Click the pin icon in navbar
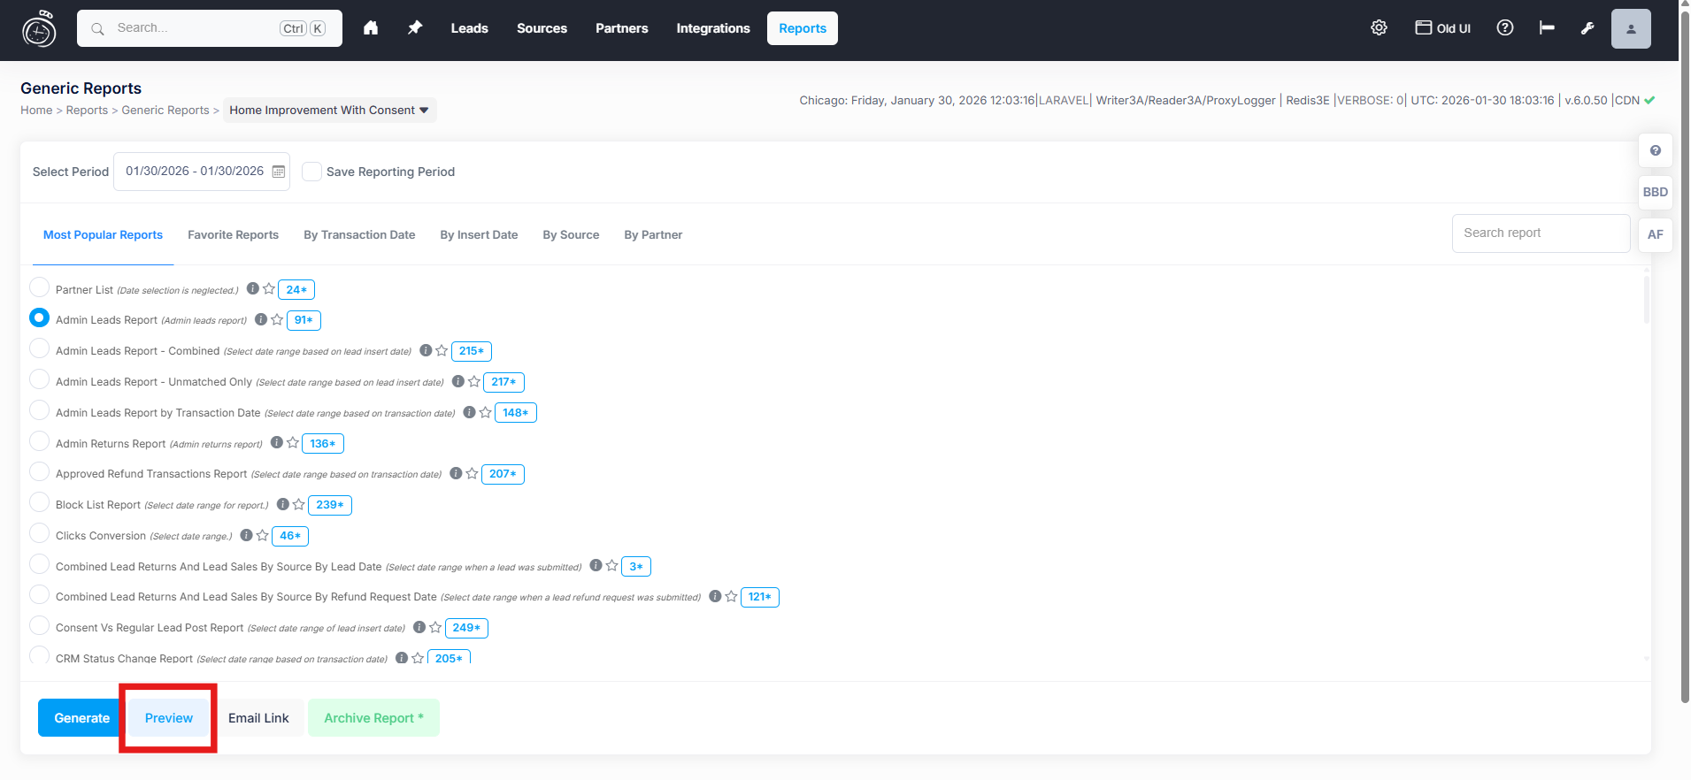The image size is (1691, 780). 415,28
